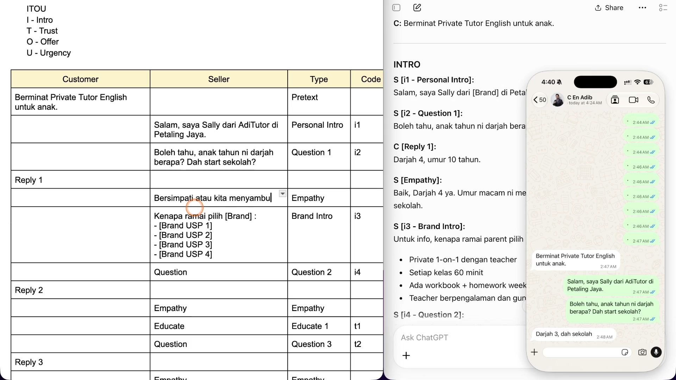Screen dimensions: 676x380
Task: Open the dropdown arrow in the Empathy cell
Action: coord(283,194)
